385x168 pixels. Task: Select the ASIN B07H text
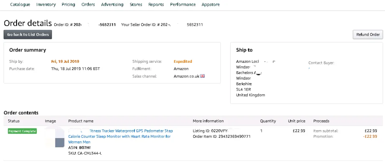pyautogui.click(x=79, y=148)
